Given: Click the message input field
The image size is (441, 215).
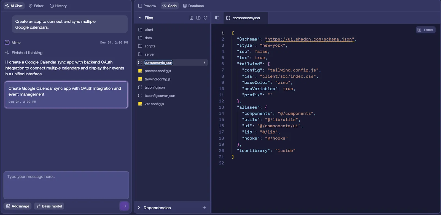Looking at the screenshot, I should (x=66, y=185).
